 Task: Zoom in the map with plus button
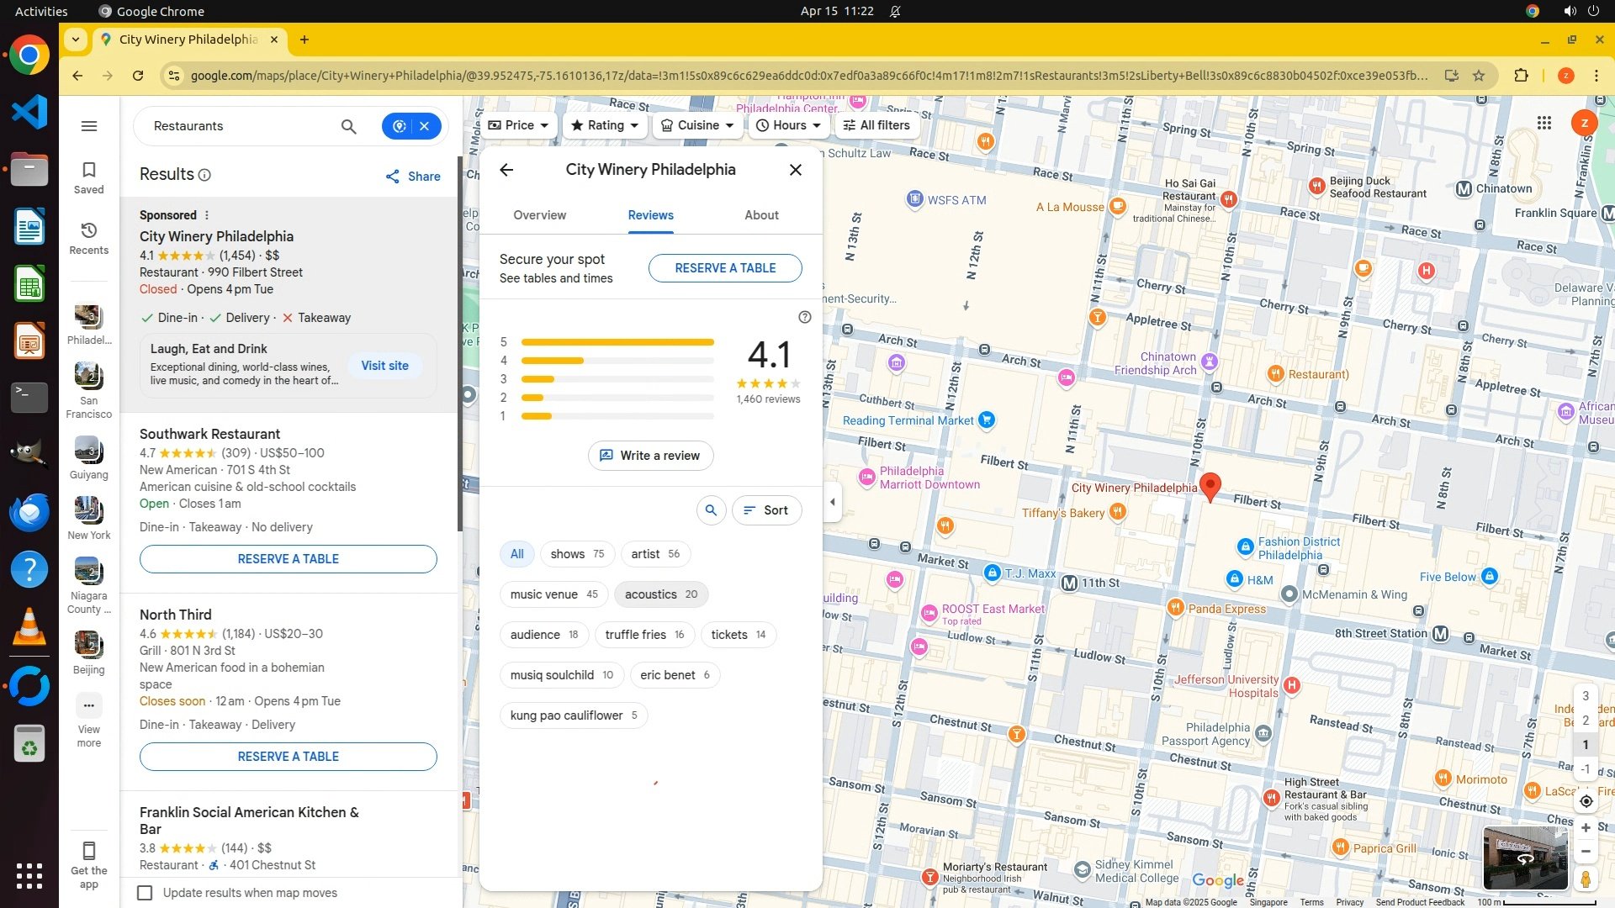pyautogui.click(x=1586, y=828)
